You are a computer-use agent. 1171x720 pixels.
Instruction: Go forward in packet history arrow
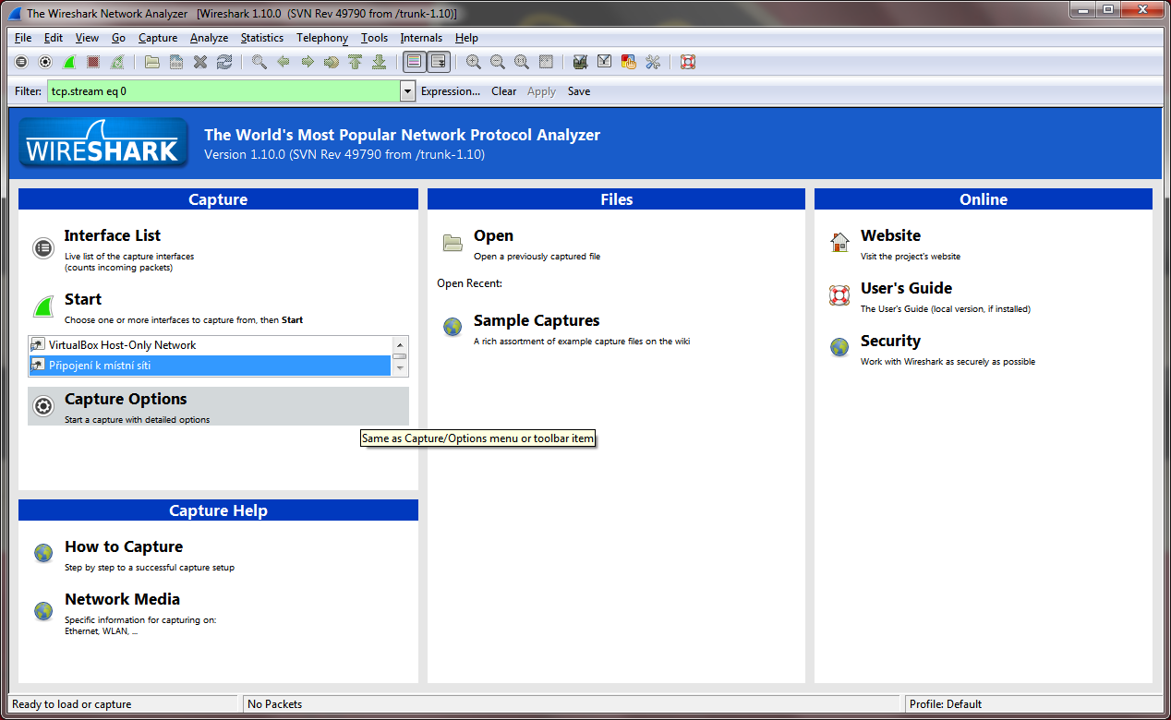coord(308,62)
